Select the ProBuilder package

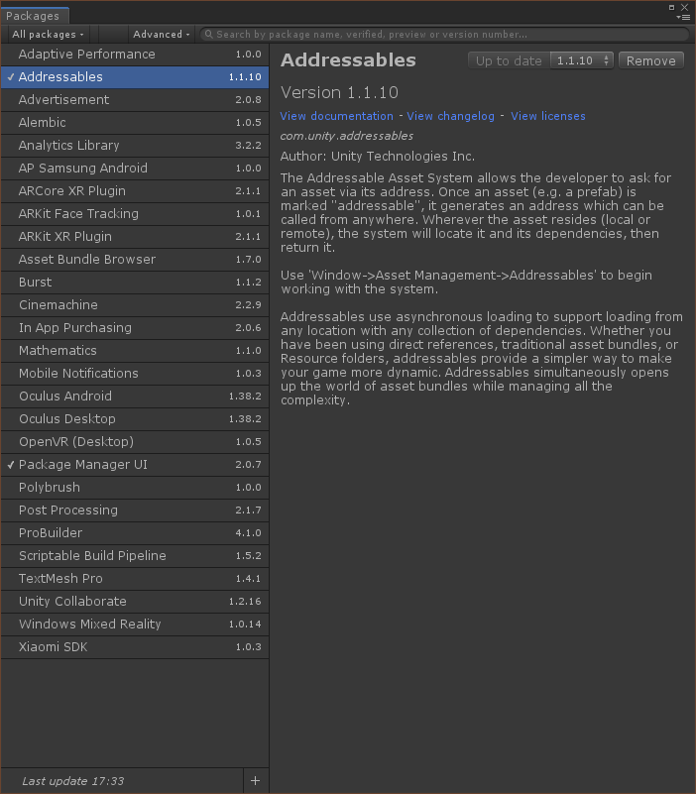[135, 532]
